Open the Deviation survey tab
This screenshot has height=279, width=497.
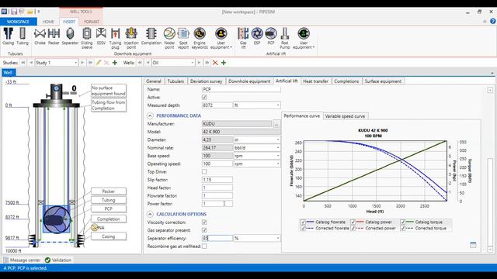(206, 81)
